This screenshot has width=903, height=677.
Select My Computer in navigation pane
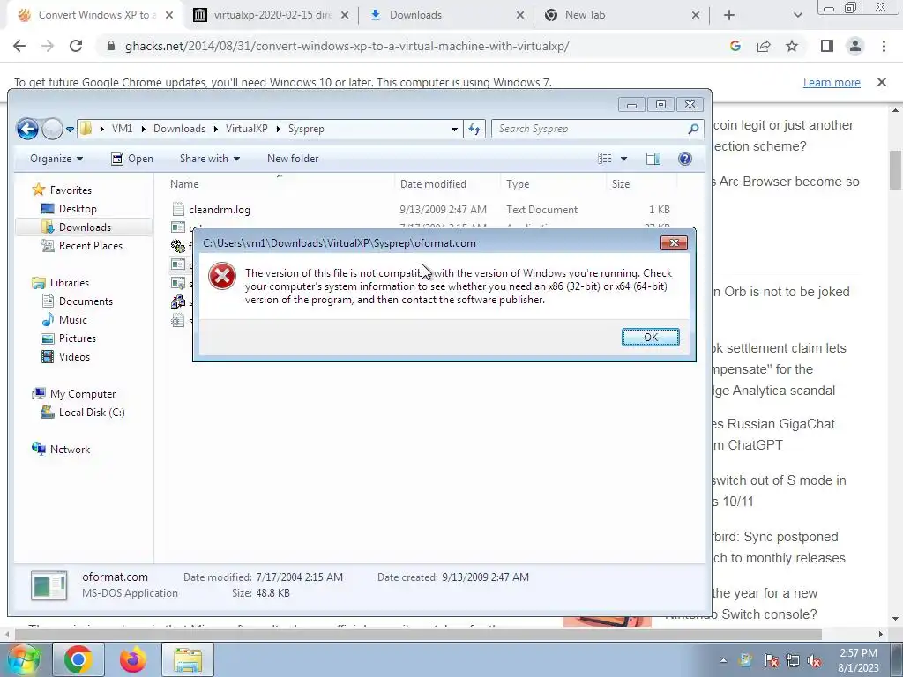(x=82, y=394)
